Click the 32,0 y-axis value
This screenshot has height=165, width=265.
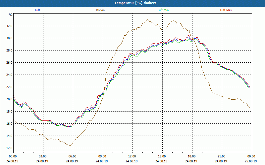point(10,26)
